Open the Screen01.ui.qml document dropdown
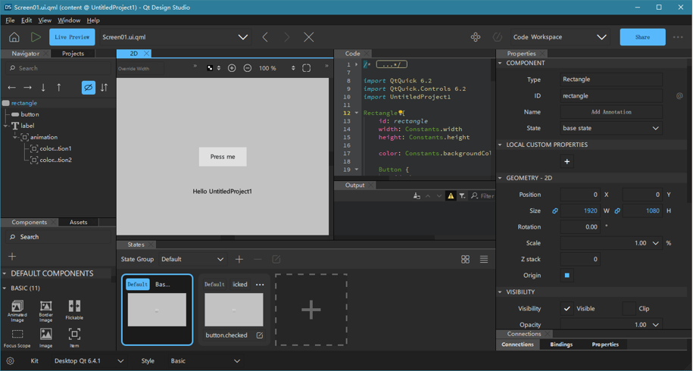Image resolution: width=693 pixels, height=371 pixels. pyautogui.click(x=176, y=37)
